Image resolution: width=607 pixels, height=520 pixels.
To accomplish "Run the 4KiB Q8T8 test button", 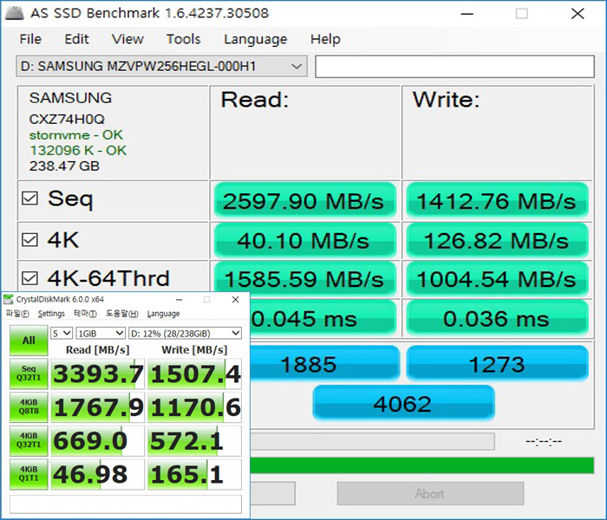I will (29, 407).
